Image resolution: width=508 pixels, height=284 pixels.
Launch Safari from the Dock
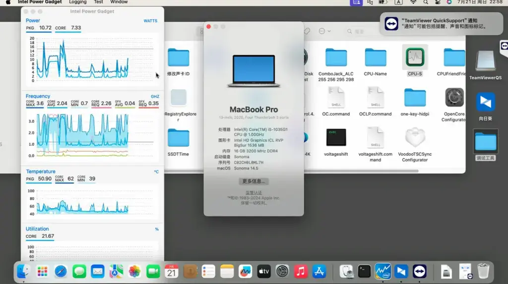point(61,272)
